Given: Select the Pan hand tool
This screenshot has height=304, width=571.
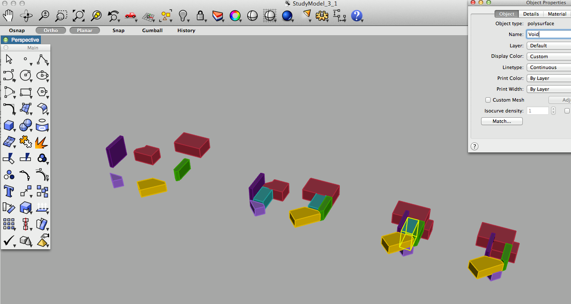Looking at the screenshot, I should pos(8,16).
